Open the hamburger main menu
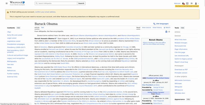 [x=7, y=3]
